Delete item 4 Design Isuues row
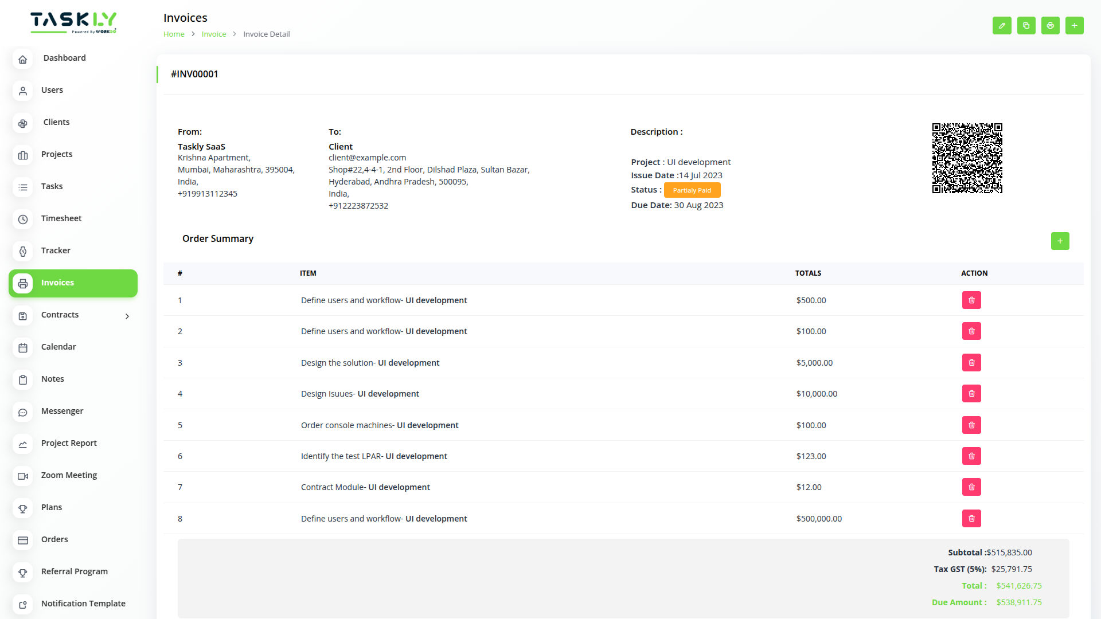 point(971,393)
